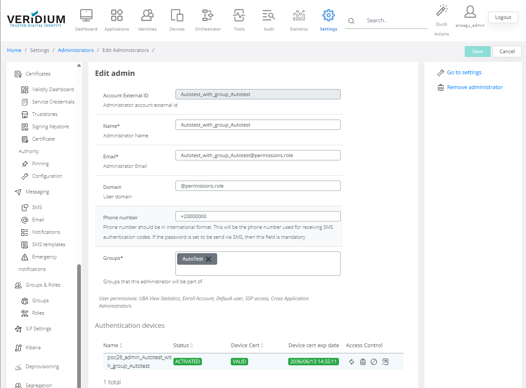Block the device with the ban icon
The width and height of the screenshot is (526, 388).
coord(374,362)
